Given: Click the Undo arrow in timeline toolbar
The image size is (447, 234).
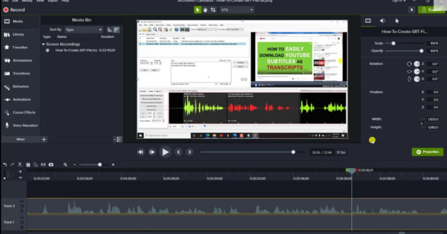Looking at the screenshot, I should (5, 164).
